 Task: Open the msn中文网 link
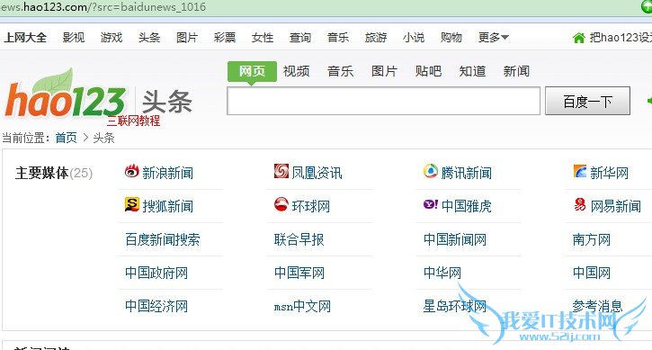[302, 306]
